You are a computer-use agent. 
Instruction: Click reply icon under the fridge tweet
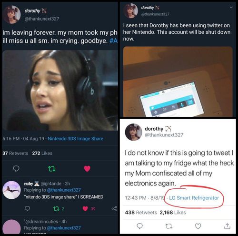point(139,226)
